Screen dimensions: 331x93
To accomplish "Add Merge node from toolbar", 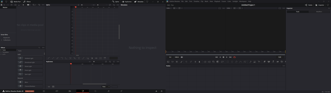I will [x=205, y=62].
